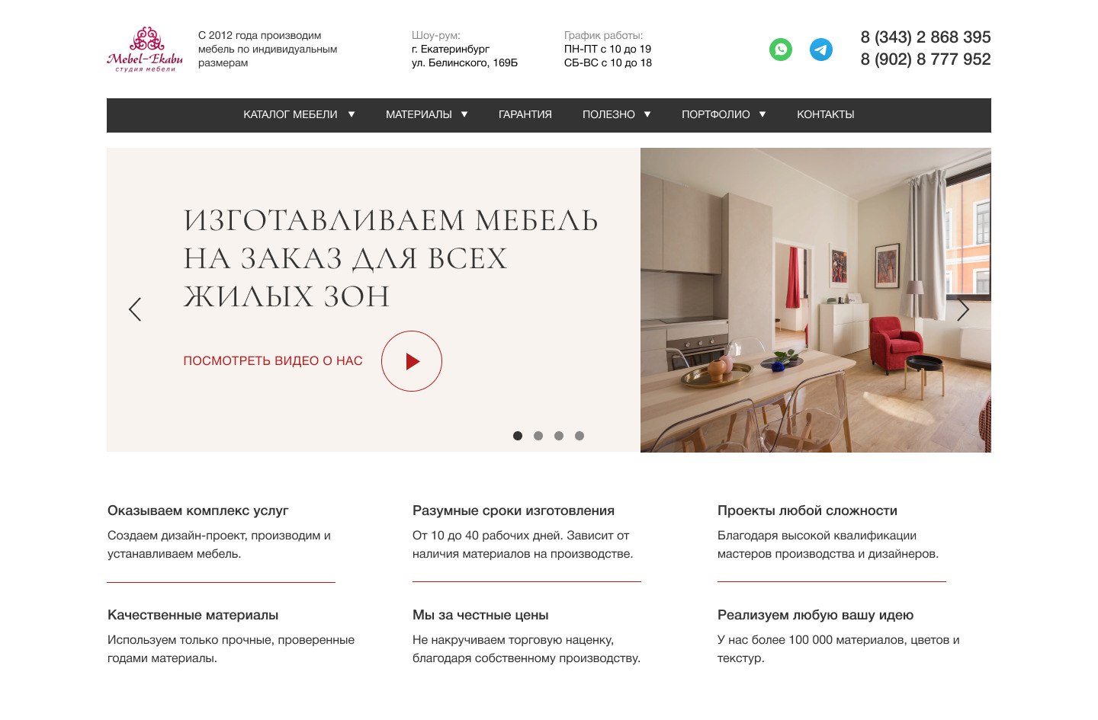1098x720 pixels.
Task: Call the number 8 (902) 8 777 952
Action: (x=926, y=59)
